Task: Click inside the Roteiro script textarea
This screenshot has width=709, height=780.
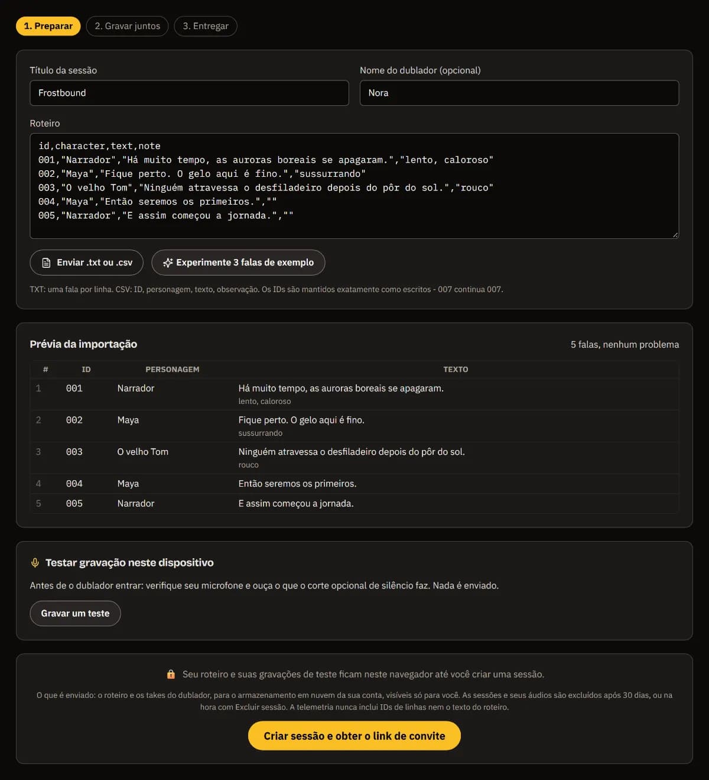Action: point(354,186)
